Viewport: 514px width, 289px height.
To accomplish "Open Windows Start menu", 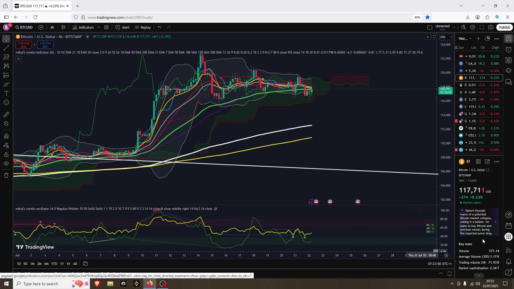I will point(6,284).
